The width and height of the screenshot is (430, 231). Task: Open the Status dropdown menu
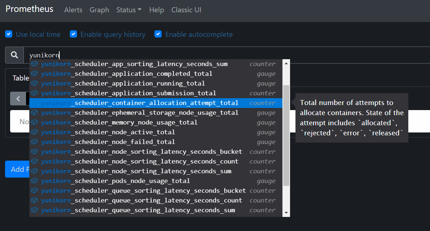coord(129,10)
